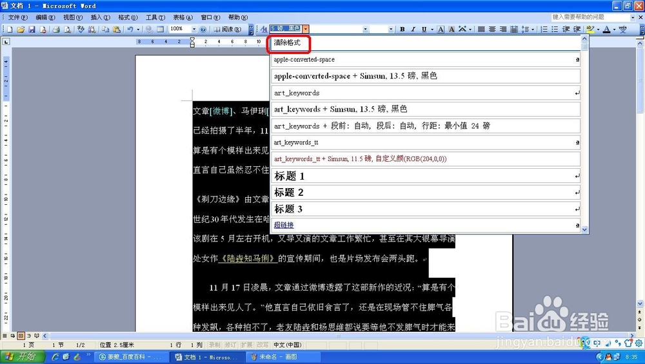Click help question input field
The width and height of the screenshot is (645, 364).
pyautogui.click(x=591, y=17)
